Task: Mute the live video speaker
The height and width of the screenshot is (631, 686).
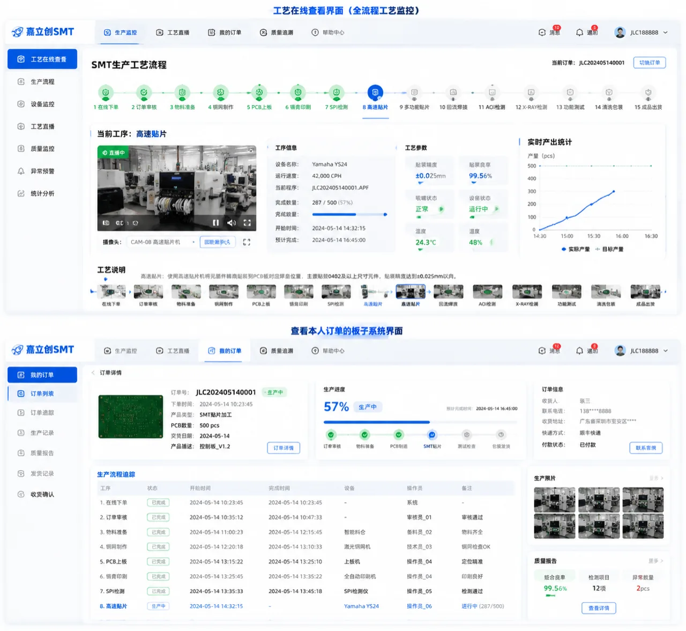Action: 231,223
